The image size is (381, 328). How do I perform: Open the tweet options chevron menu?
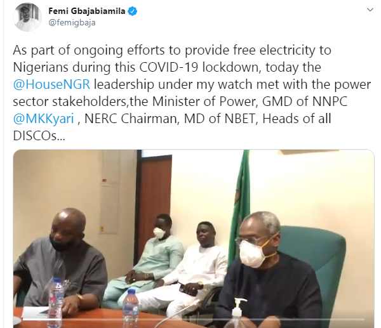(370, 10)
